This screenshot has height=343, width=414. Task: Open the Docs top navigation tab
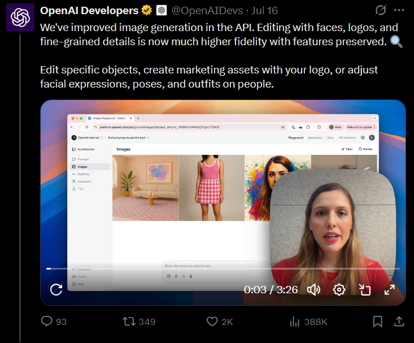(x=330, y=138)
